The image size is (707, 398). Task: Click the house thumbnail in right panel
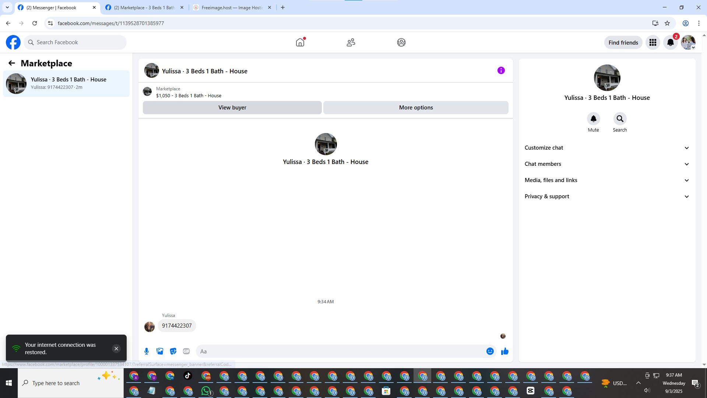tap(607, 78)
